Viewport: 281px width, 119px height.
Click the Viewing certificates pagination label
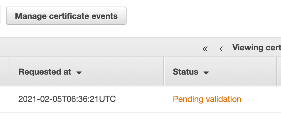click(256, 48)
